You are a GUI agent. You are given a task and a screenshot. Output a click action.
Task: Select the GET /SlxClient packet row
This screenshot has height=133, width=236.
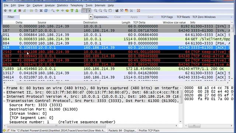(x=116, y=39)
